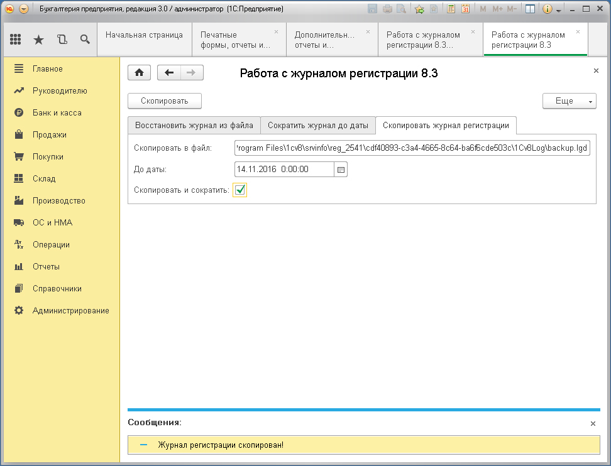This screenshot has width=611, height=466.
Task: Click the 'Скопировать' button
Action: pos(165,101)
